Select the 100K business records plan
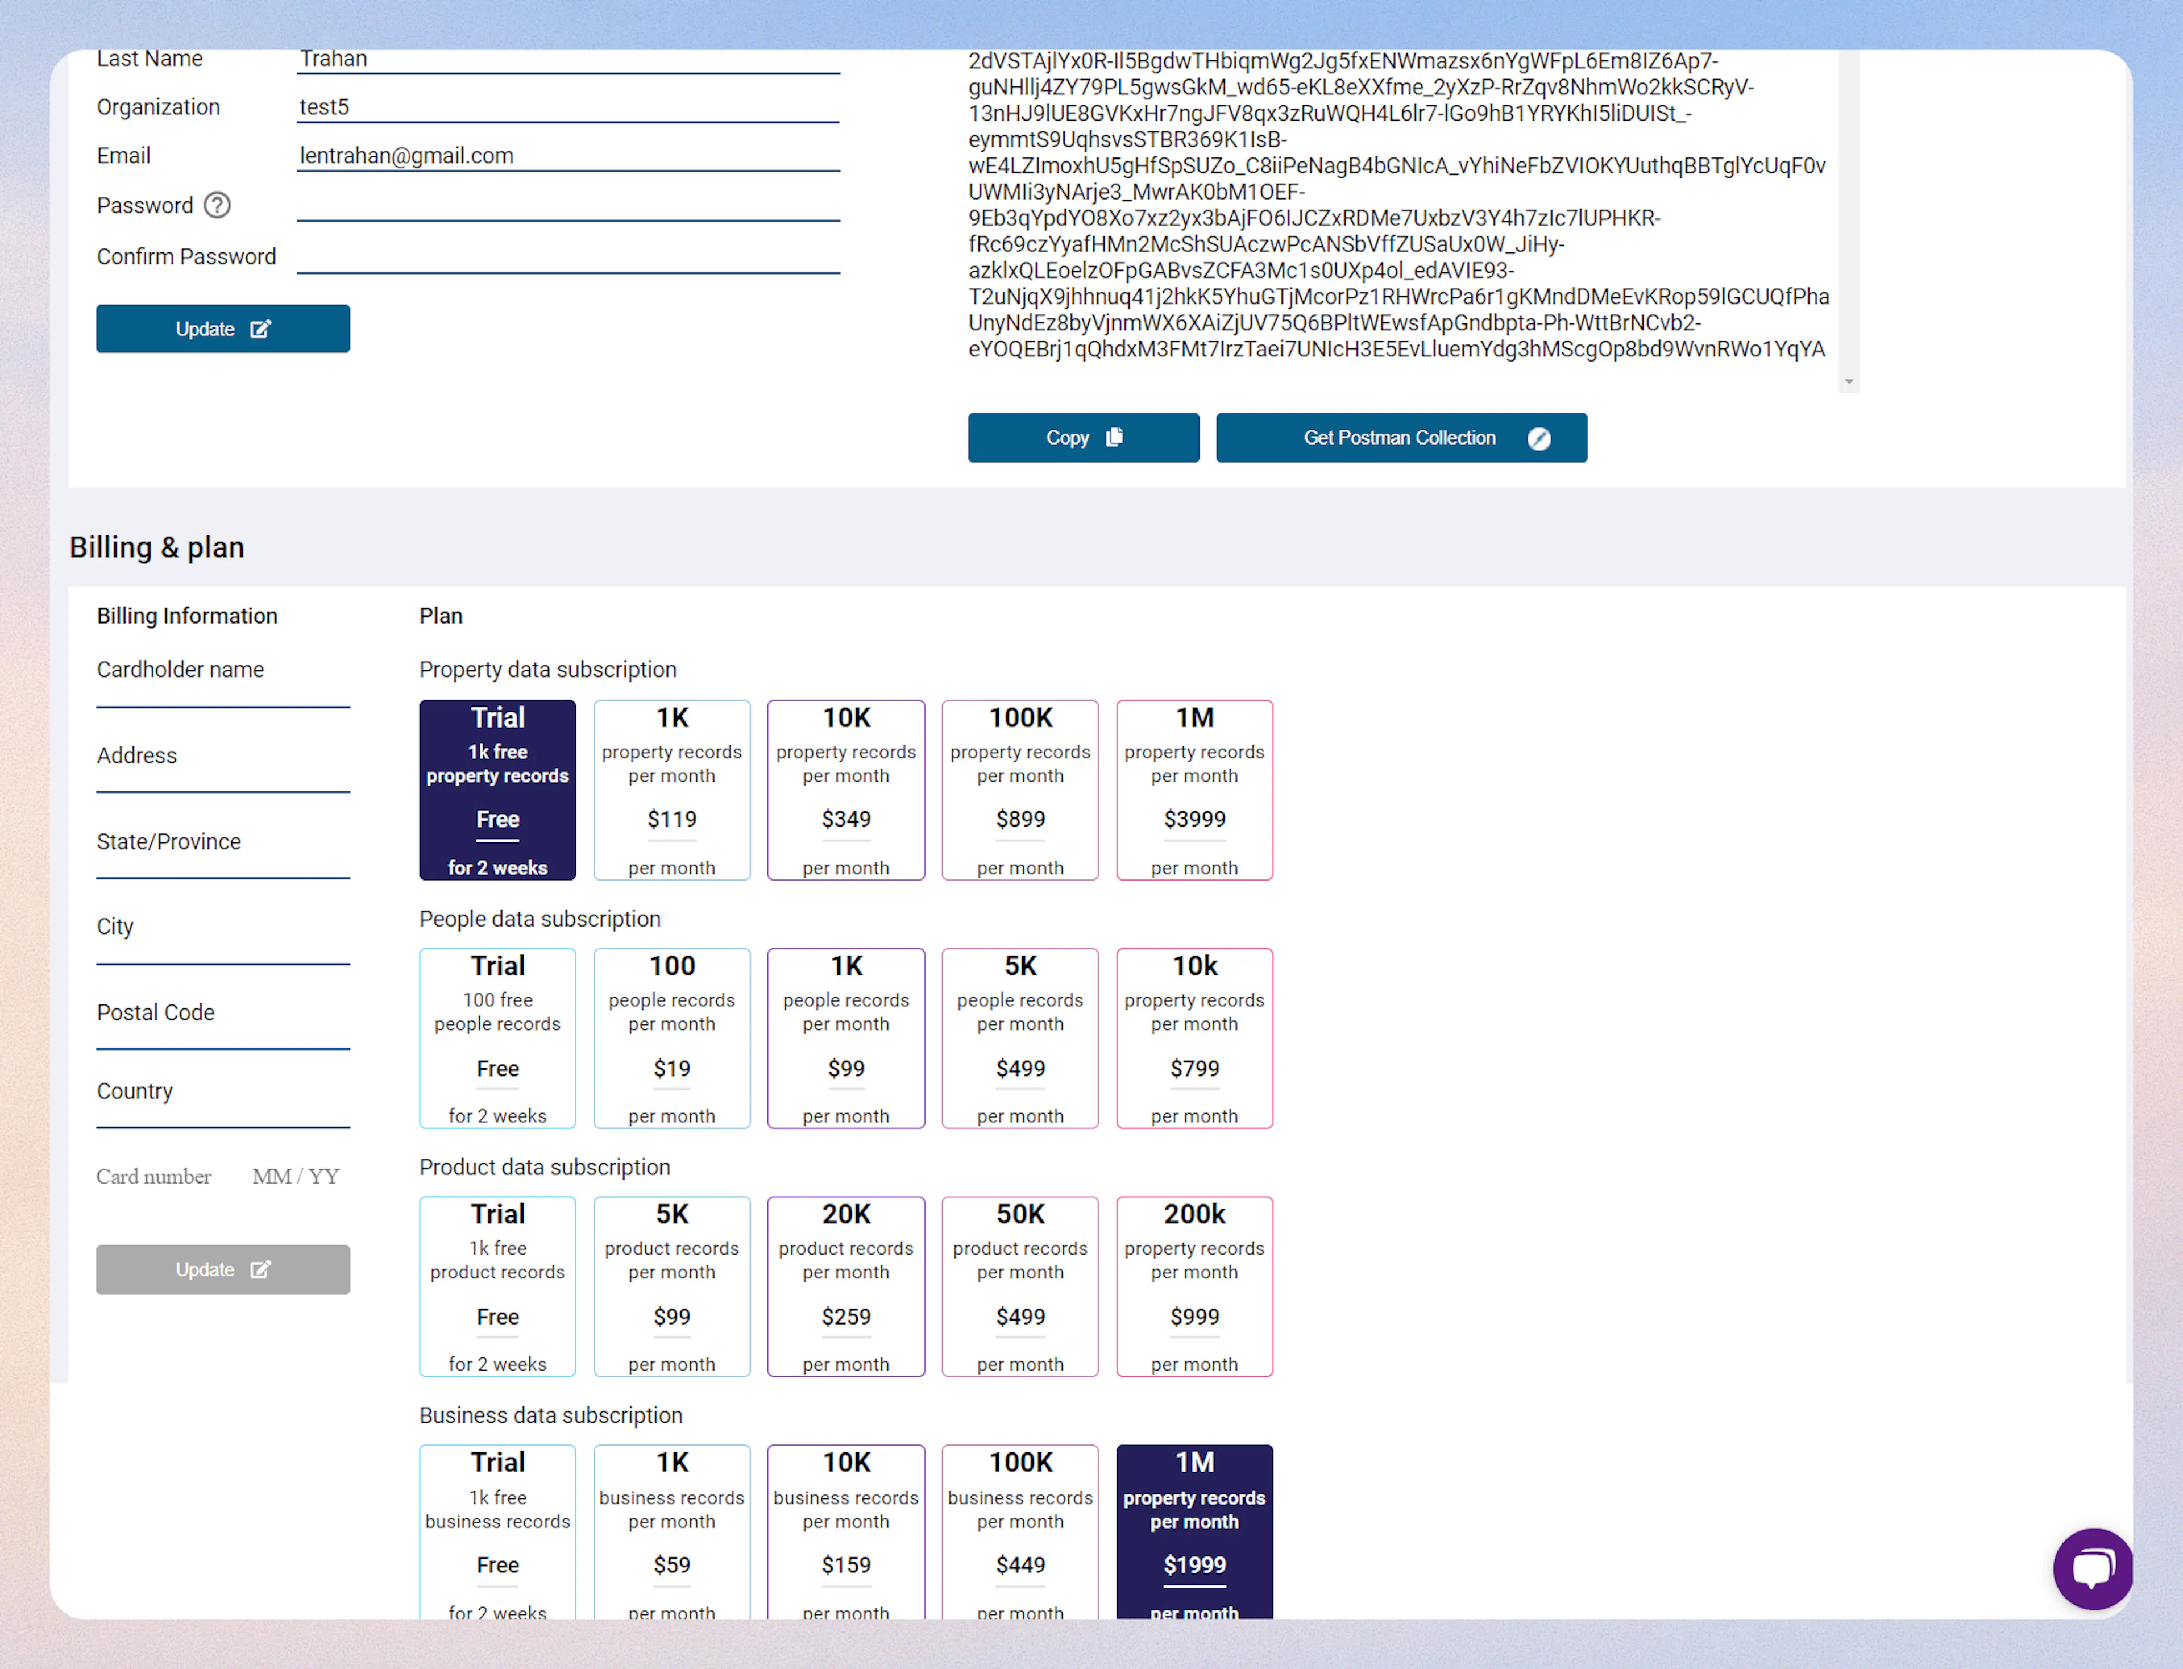 pos(1019,1535)
